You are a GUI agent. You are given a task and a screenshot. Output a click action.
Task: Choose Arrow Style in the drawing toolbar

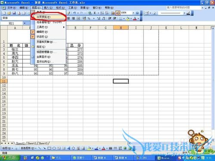(120, 148)
